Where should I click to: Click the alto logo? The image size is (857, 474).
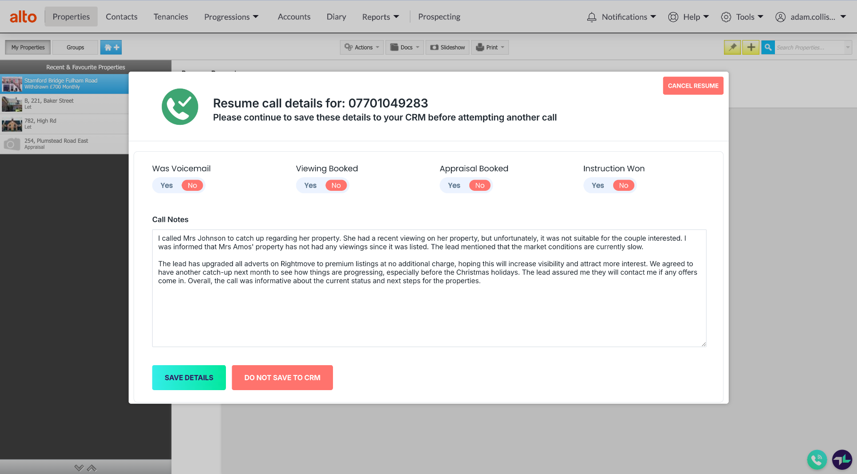coord(23,17)
